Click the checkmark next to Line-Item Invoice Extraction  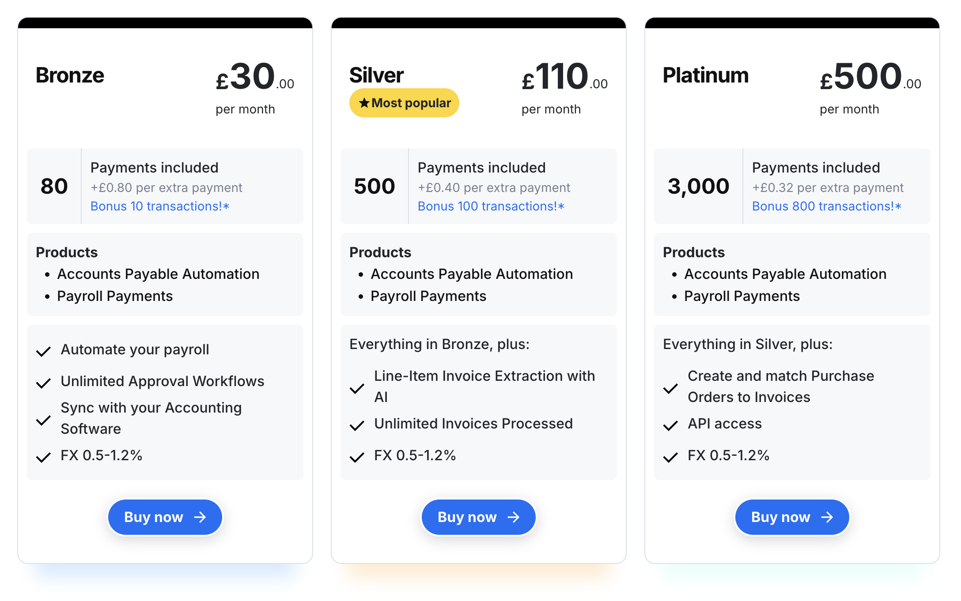pyautogui.click(x=357, y=388)
